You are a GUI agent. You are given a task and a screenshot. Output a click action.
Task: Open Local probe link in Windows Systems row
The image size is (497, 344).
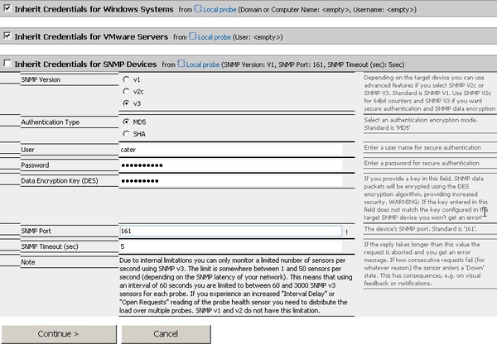click(220, 10)
